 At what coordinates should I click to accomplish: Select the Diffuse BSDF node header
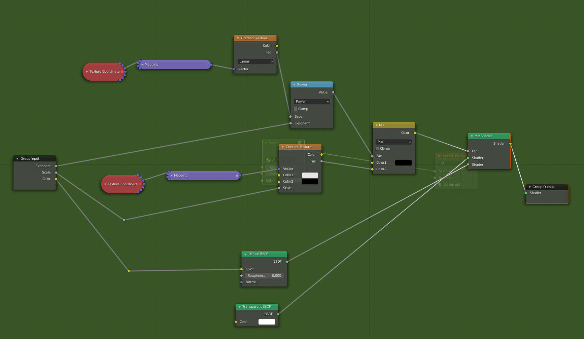tap(264, 254)
